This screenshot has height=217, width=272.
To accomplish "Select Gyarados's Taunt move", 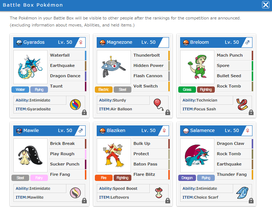I will [68, 86].
